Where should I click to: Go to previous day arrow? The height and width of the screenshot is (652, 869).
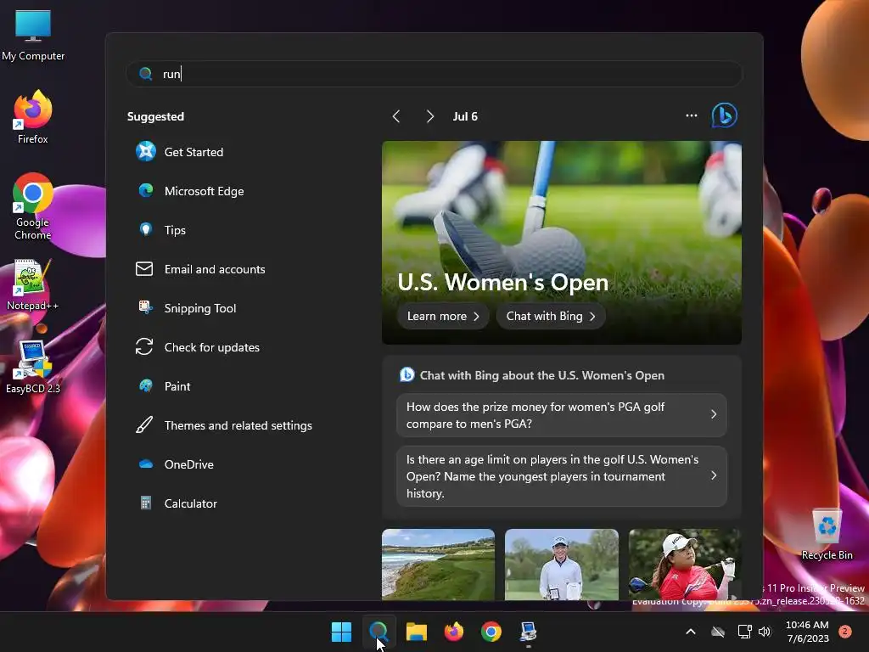[396, 115]
